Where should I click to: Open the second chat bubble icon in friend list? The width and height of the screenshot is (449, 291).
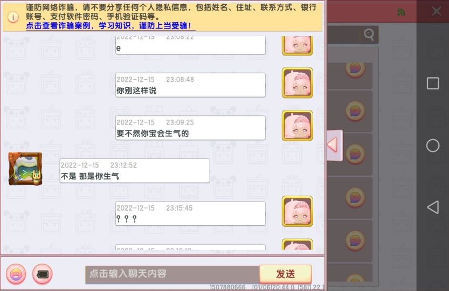pyautogui.click(x=355, y=111)
